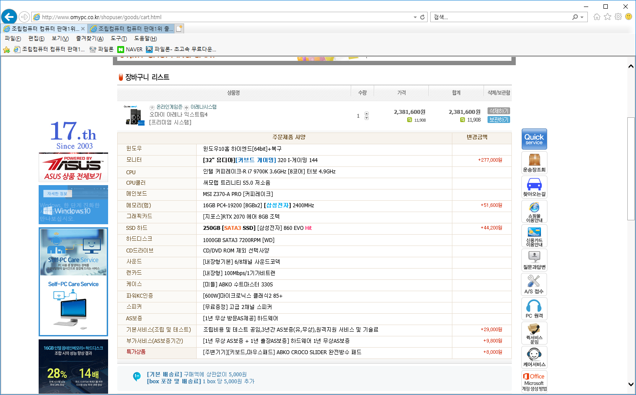Open the Self-PC Care Service banner
Screen dimensions: 636x395
(x=73, y=282)
